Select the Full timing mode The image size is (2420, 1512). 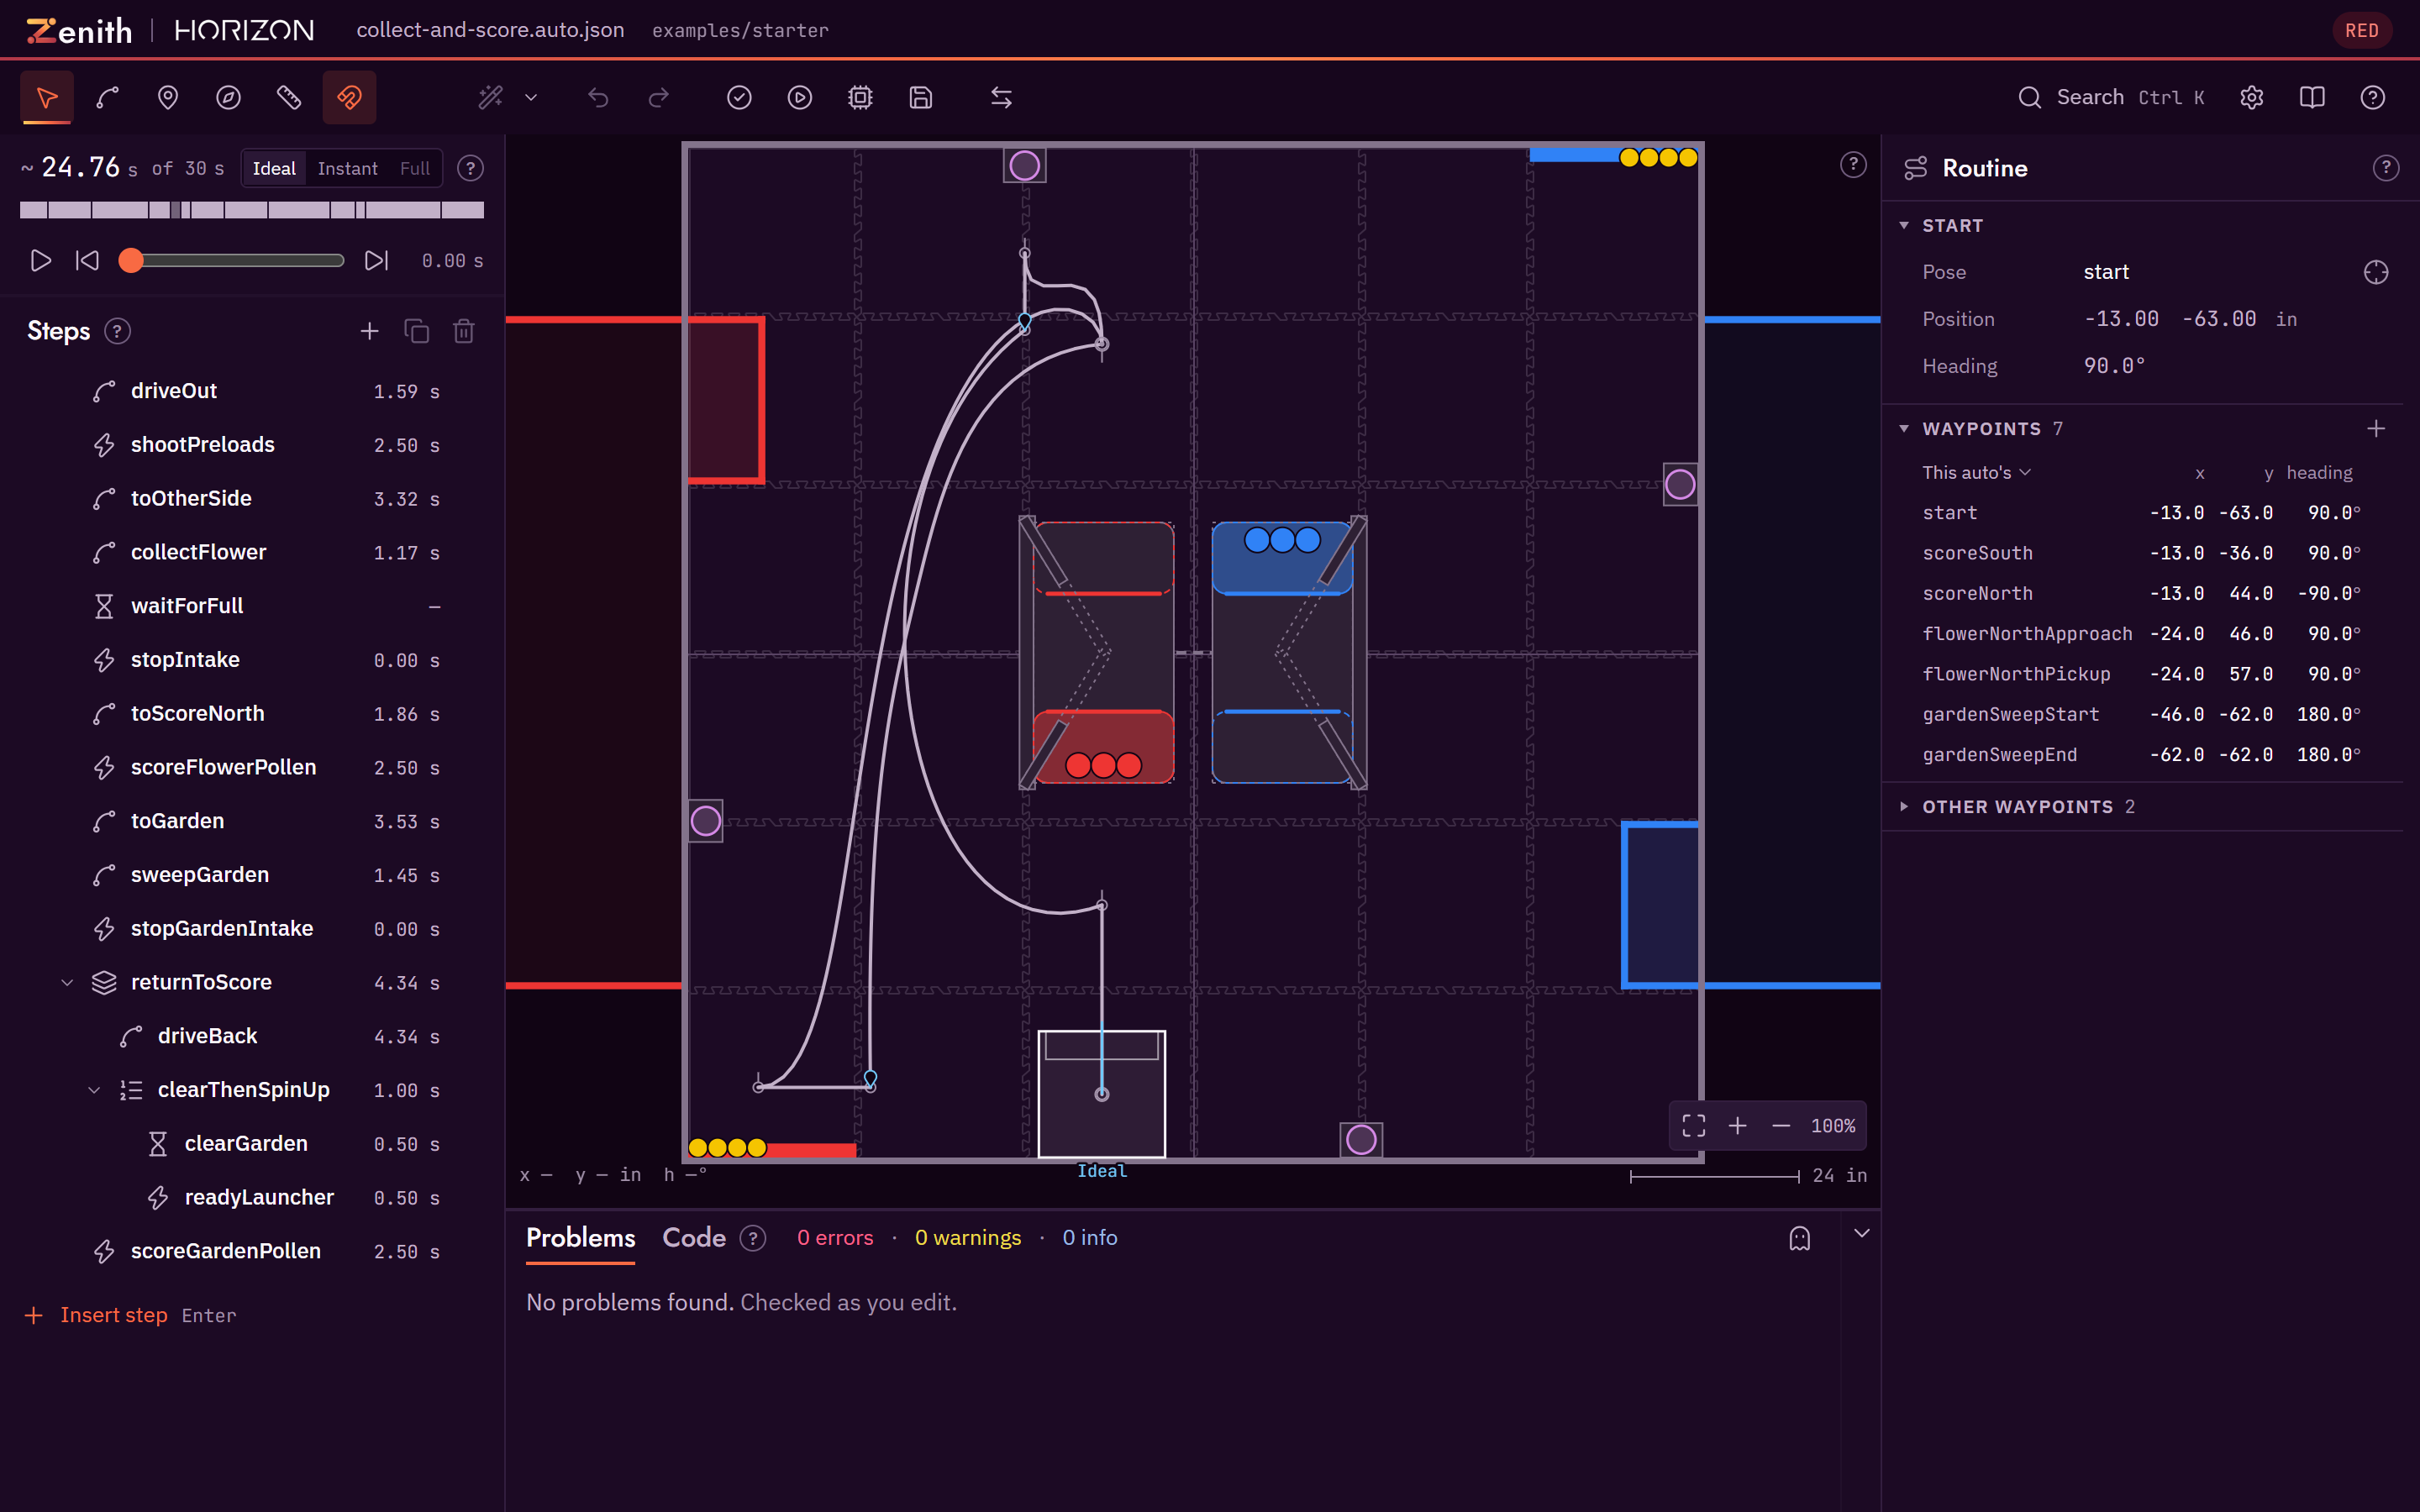414,168
